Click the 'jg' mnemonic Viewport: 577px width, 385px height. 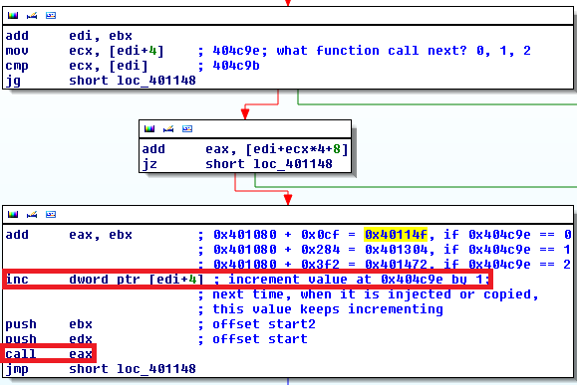coord(13,81)
